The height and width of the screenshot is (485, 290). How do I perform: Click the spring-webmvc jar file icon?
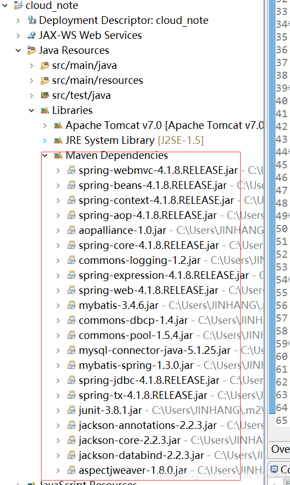pyautogui.click(x=72, y=171)
